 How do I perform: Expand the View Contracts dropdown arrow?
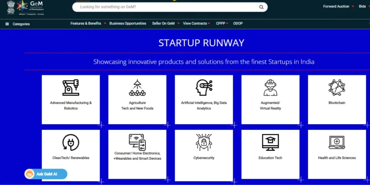click(x=209, y=23)
